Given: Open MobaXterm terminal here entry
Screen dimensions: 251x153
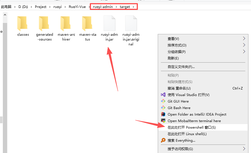Looking at the screenshot, I should (x=194, y=121).
